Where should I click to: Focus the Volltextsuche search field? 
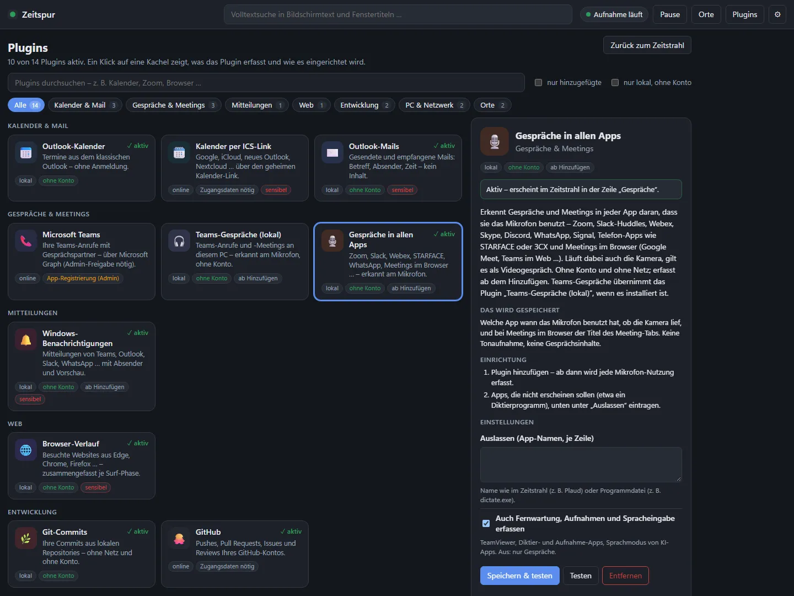click(398, 14)
